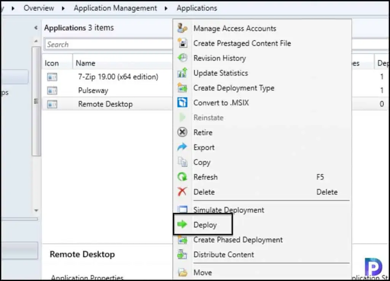Click the Revision History clock icon
Image resolution: width=390 pixels, height=281 pixels.
click(182, 58)
